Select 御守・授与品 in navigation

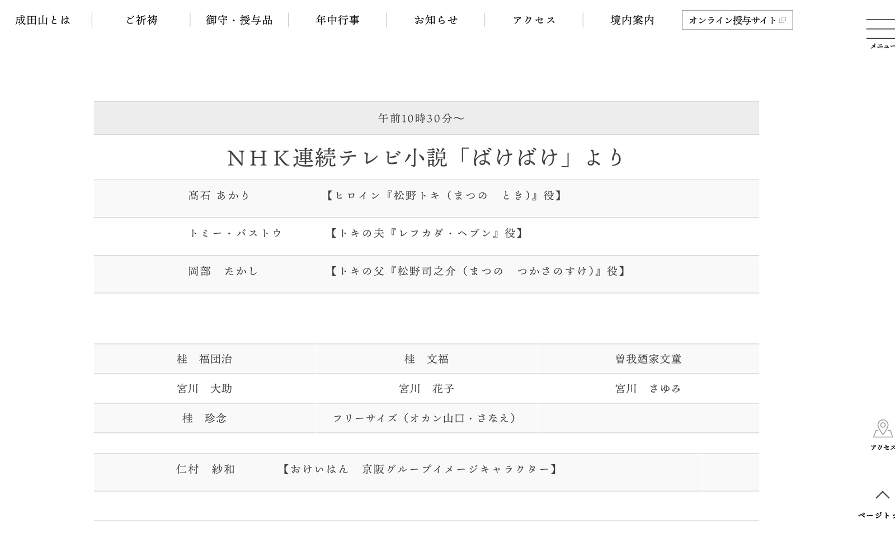[239, 20]
